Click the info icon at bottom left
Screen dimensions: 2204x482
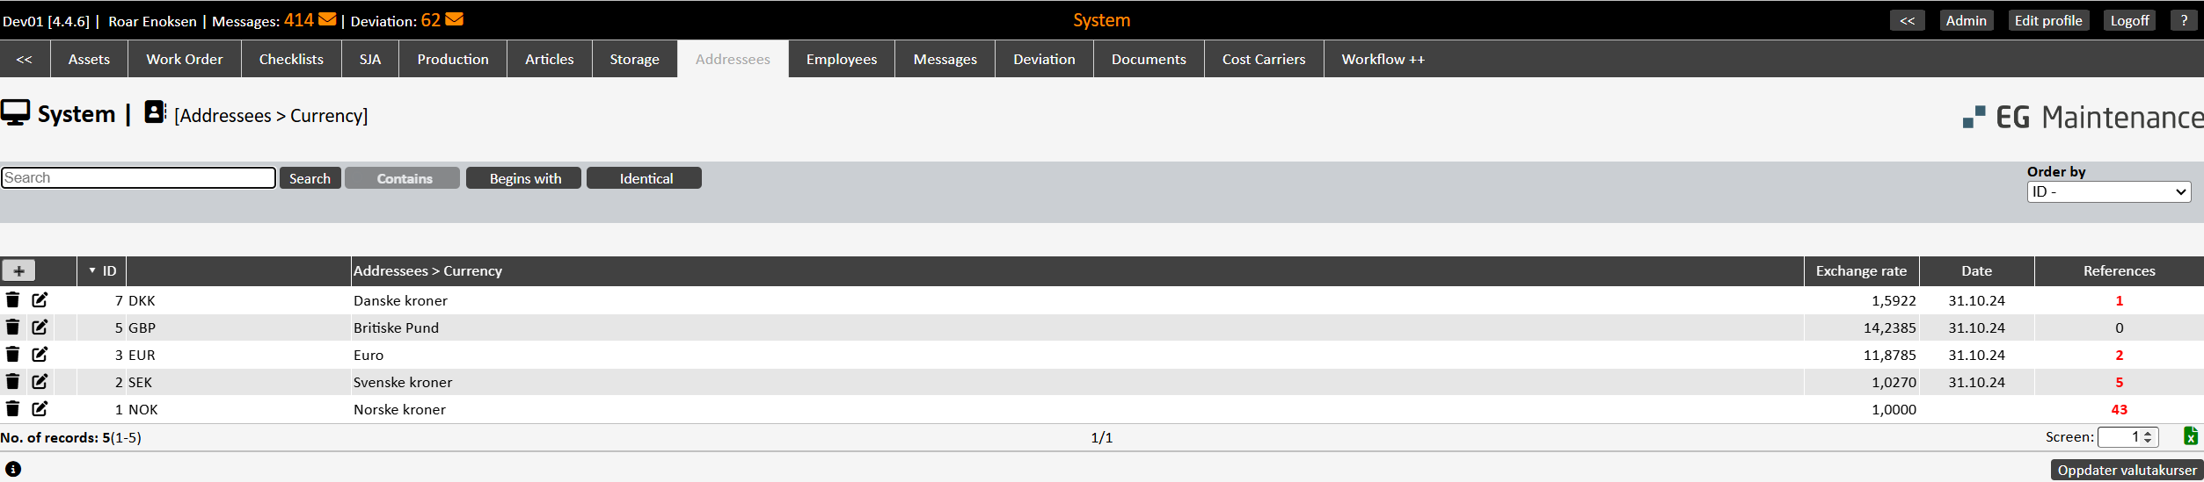coord(13,469)
